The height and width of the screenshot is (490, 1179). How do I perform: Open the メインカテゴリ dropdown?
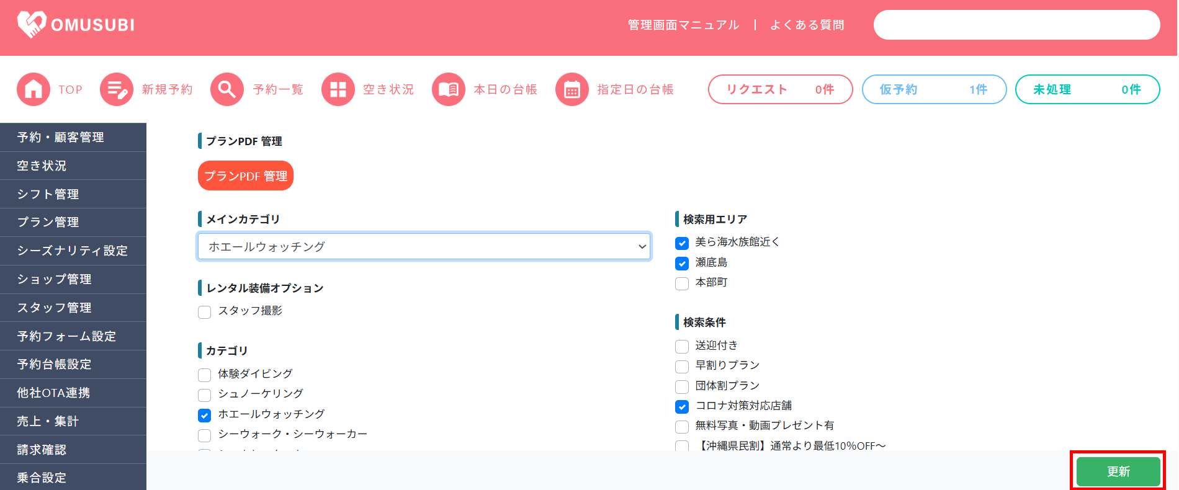pos(424,247)
